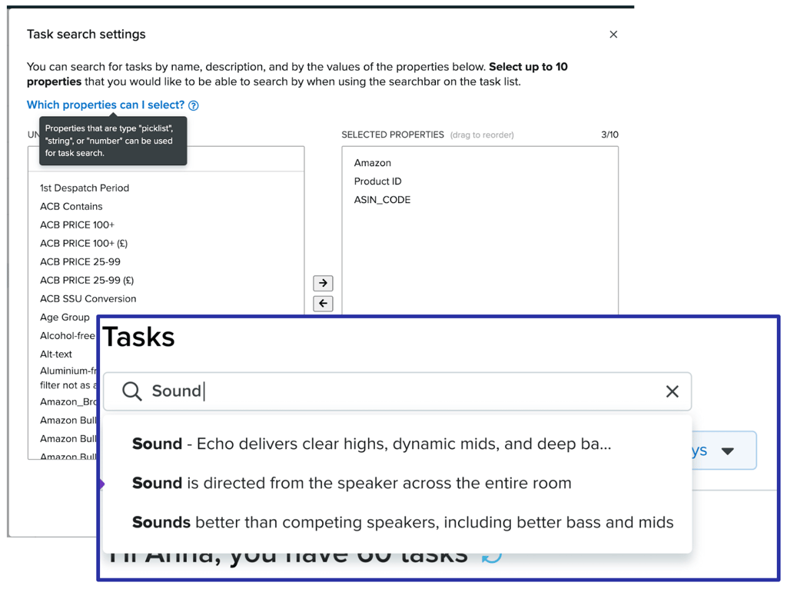787x589 pixels.
Task: Select 'ACB Contains' property
Action: tap(71, 206)
